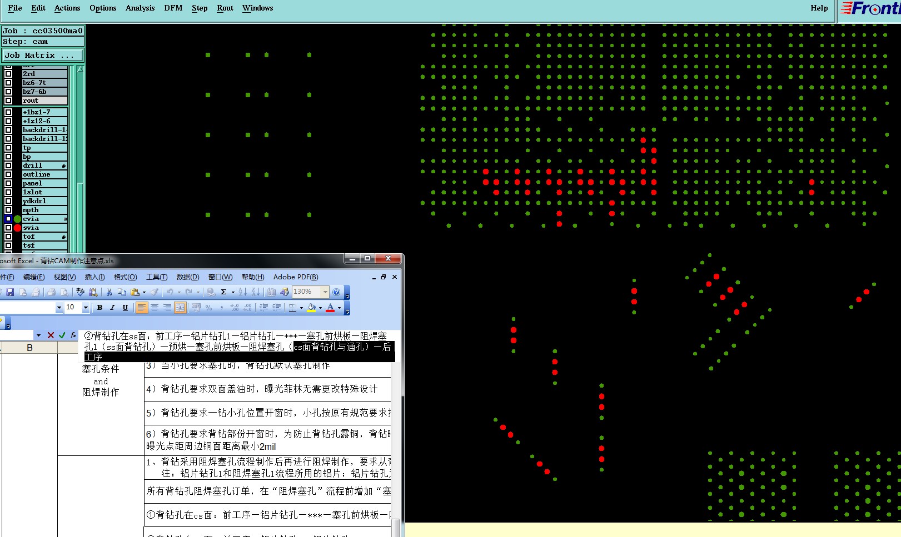Toggle the cvia layer checkbox

point(8,219)
